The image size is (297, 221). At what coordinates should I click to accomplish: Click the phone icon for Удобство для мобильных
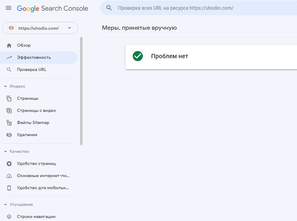[9, 188]
